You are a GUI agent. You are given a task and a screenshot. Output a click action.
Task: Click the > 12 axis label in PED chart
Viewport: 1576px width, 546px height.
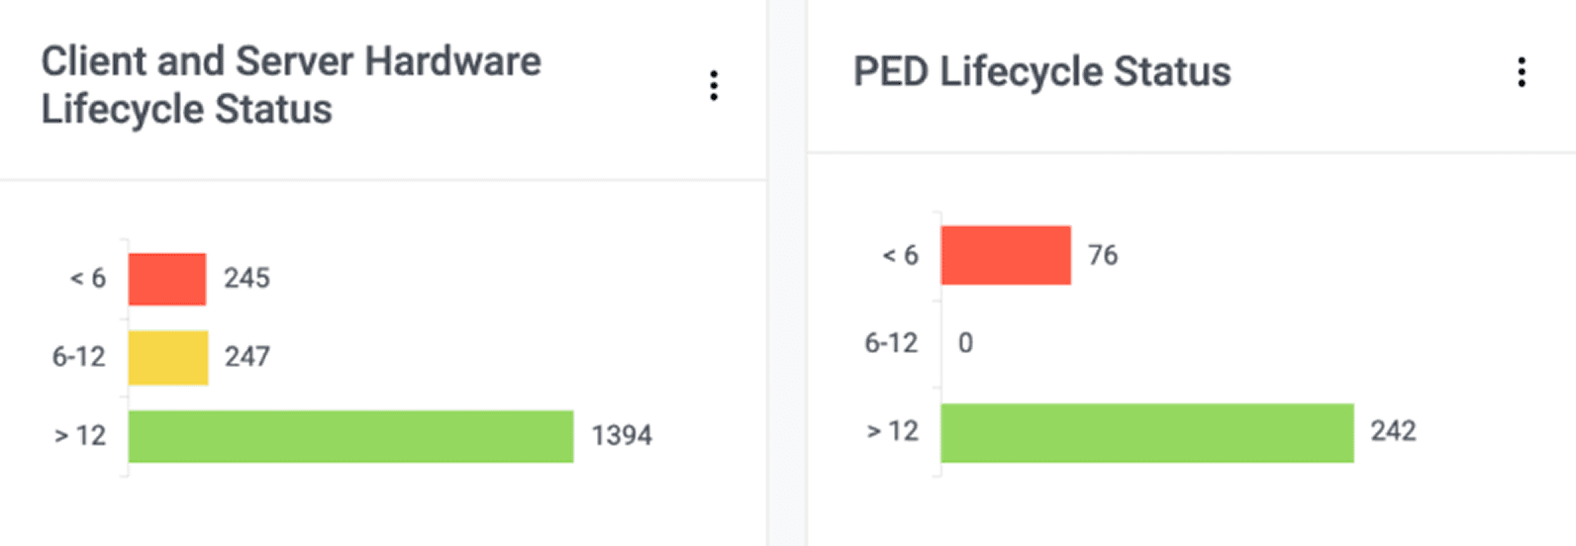click(x=893, y=431)
